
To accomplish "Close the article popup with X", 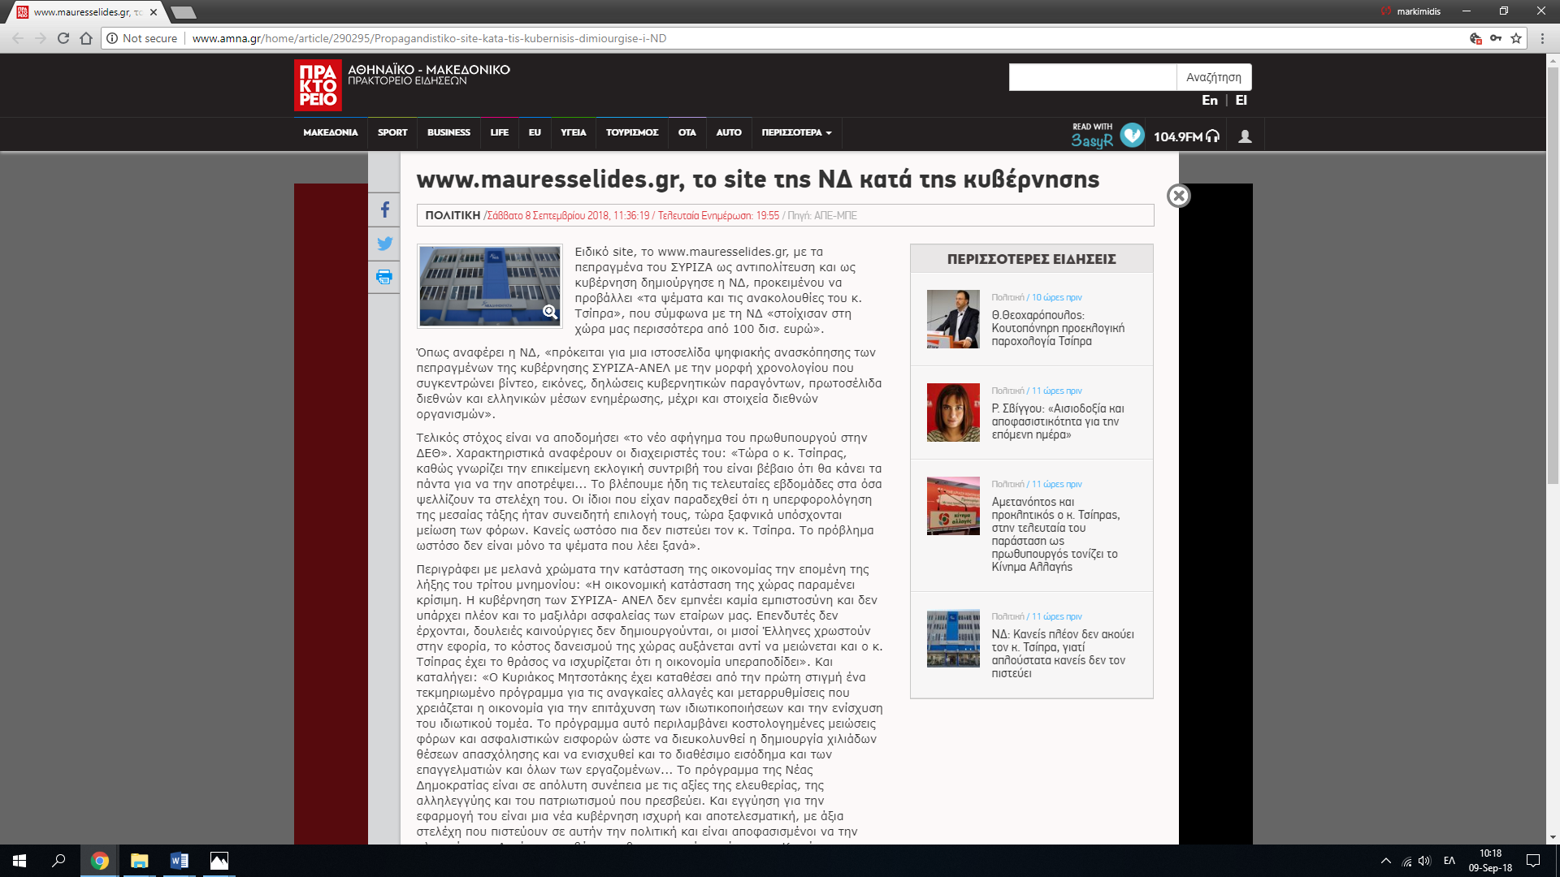I will (x=1178, y=196).
